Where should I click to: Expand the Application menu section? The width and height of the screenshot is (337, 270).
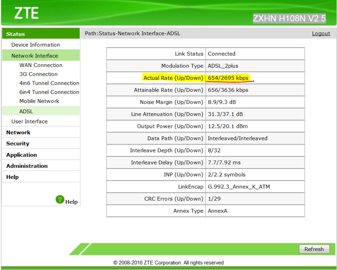[x=21, y=154]
